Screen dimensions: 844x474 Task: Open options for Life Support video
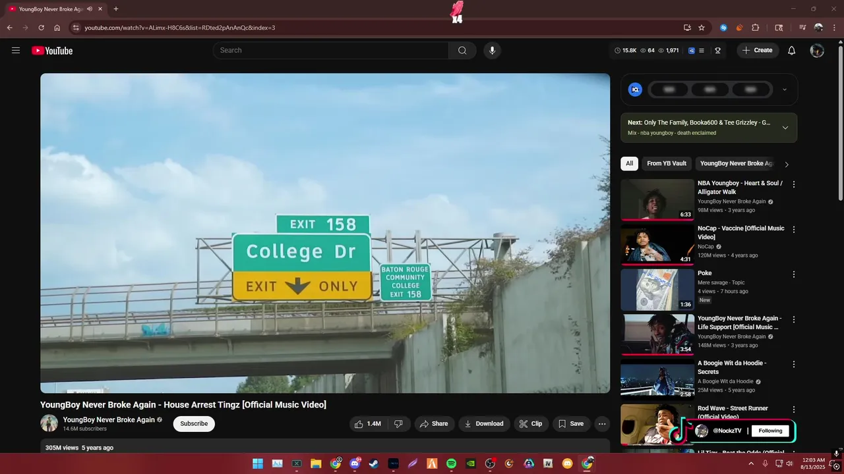coord(794,319)
